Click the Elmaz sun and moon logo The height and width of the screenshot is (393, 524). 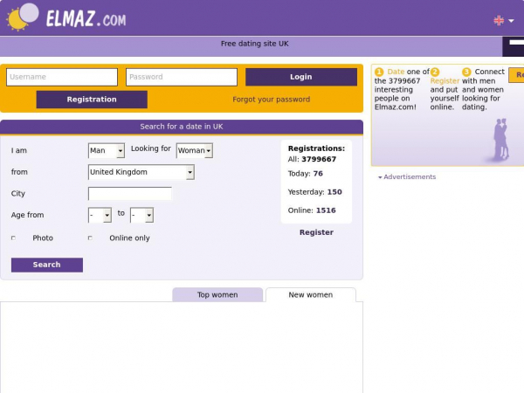point(23,17)
